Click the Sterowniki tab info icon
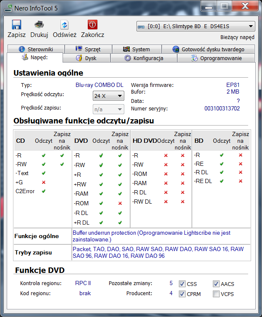Viewport: 262px width, 317px height. pyautogui.click(x=22, y=49)
